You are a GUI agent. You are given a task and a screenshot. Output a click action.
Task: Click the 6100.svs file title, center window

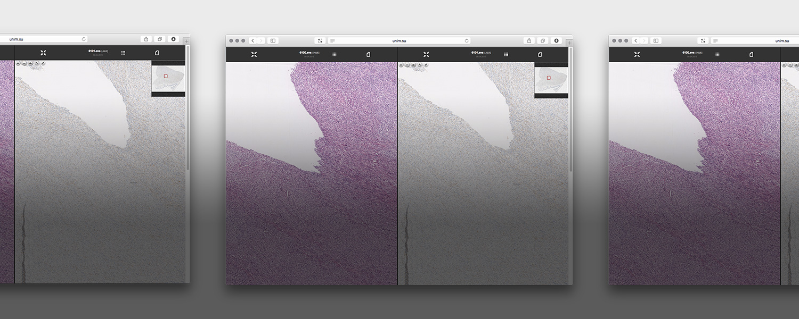(309, 53)
